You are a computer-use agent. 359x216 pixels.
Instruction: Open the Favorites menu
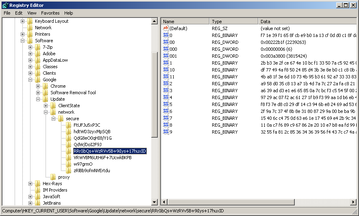click(50, 13)
